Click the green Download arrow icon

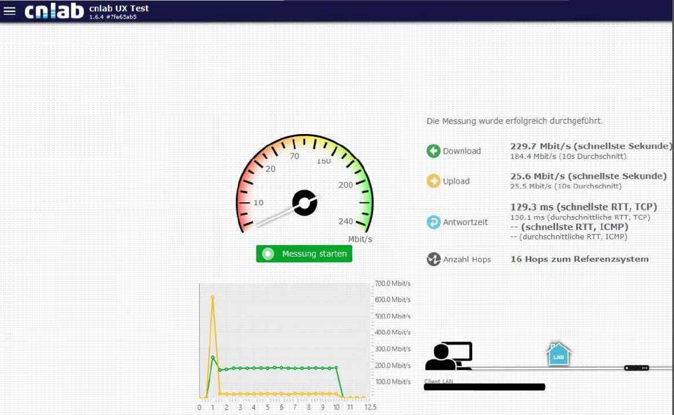pyautogui.click(x=434, y=151)
